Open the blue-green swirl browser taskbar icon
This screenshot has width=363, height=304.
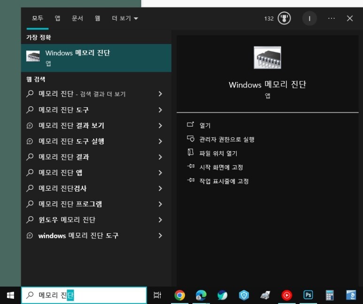pos(223,295)
